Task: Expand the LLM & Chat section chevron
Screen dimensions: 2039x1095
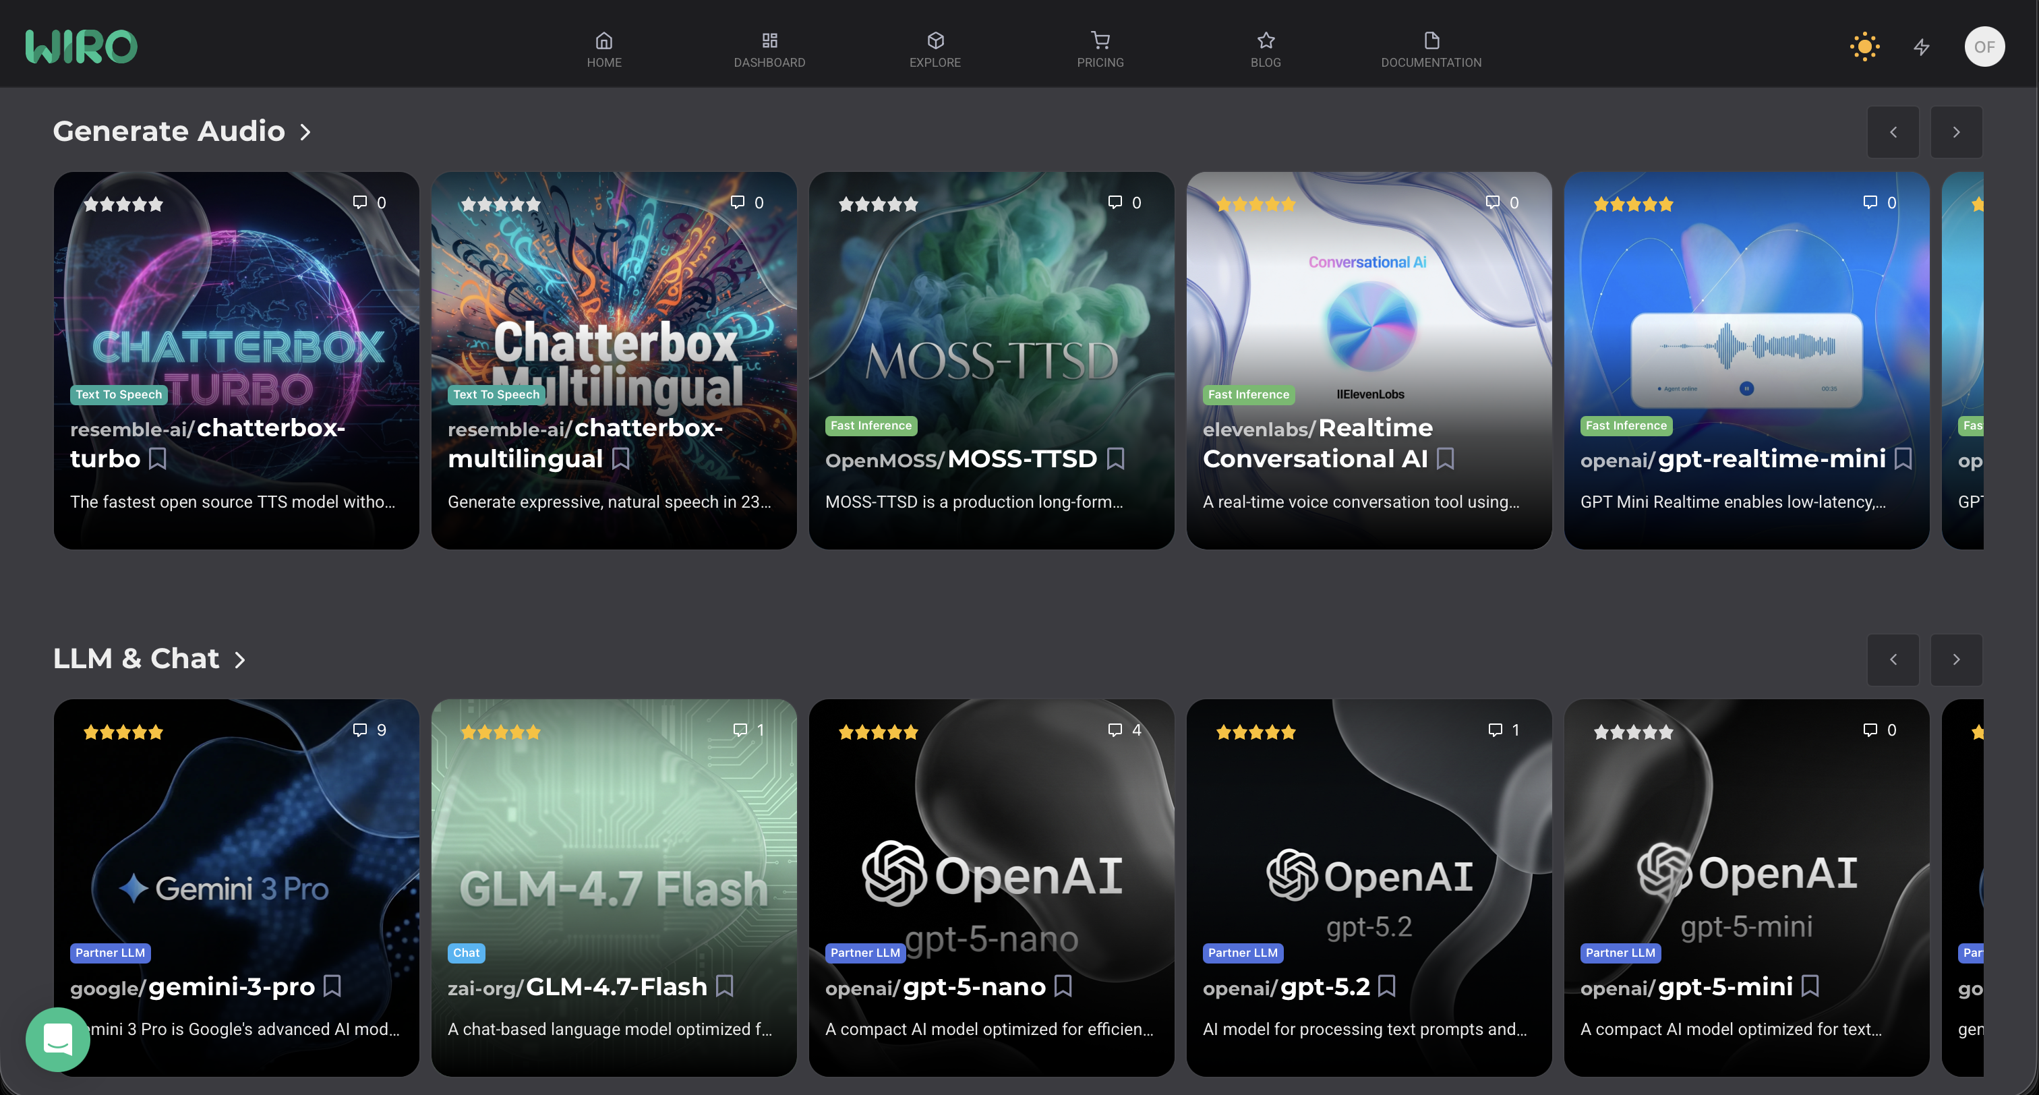Action: (x=240, y=659)
